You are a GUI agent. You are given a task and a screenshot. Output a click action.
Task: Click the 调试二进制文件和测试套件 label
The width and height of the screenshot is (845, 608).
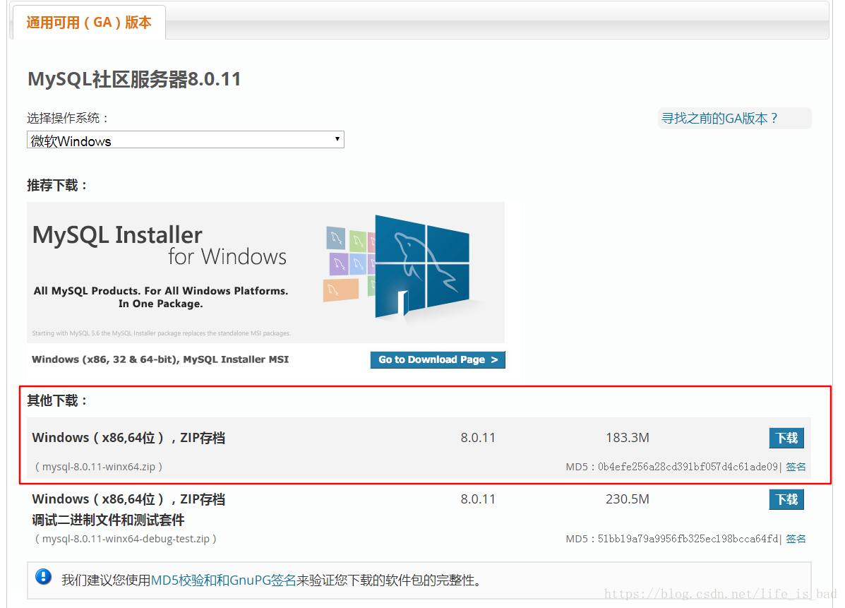coord(108,520)
